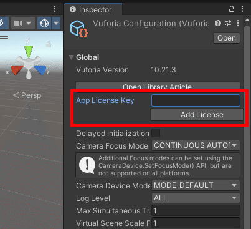Image resolution: width=251 pixels, height=229 pixels.
Task: Toggle the Inspector lock icon
Action: pos(232,9)
